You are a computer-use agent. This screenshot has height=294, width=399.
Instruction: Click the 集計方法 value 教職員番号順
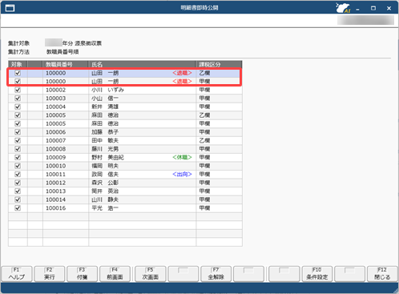click(x=62, y=52)
